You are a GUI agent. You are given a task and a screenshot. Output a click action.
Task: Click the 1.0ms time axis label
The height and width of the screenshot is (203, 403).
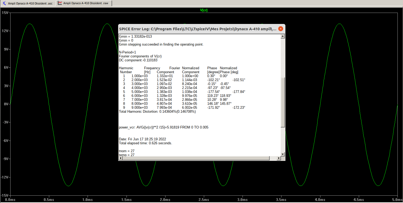point(88,200)
